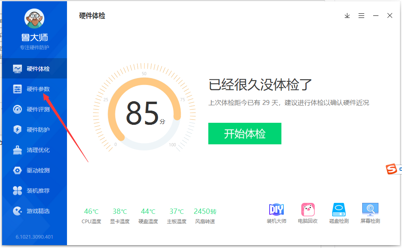
Task: Click the download arrow icon in title bar
Action: 347,15
